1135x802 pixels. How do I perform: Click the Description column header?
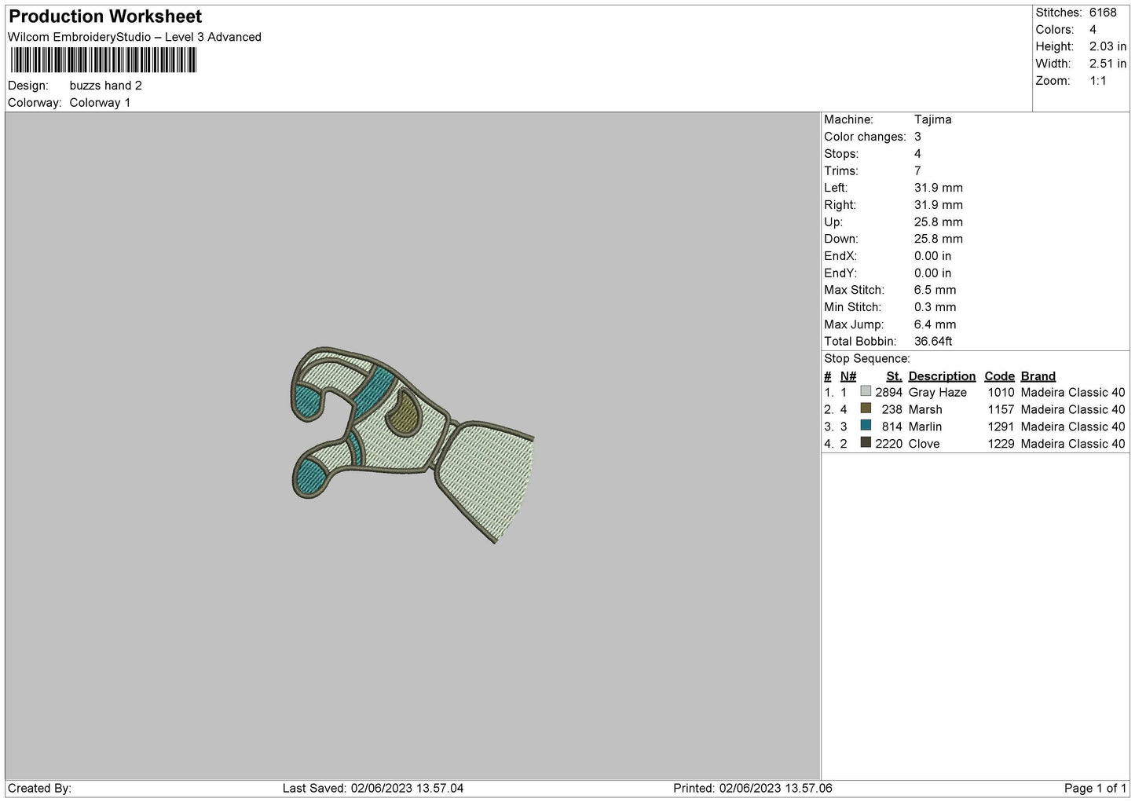pos(942,376)
